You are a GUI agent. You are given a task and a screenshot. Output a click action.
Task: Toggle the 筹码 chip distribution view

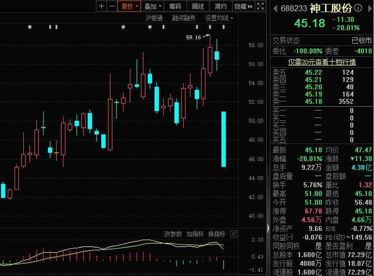pyautogui.click(x=175, y=6)
